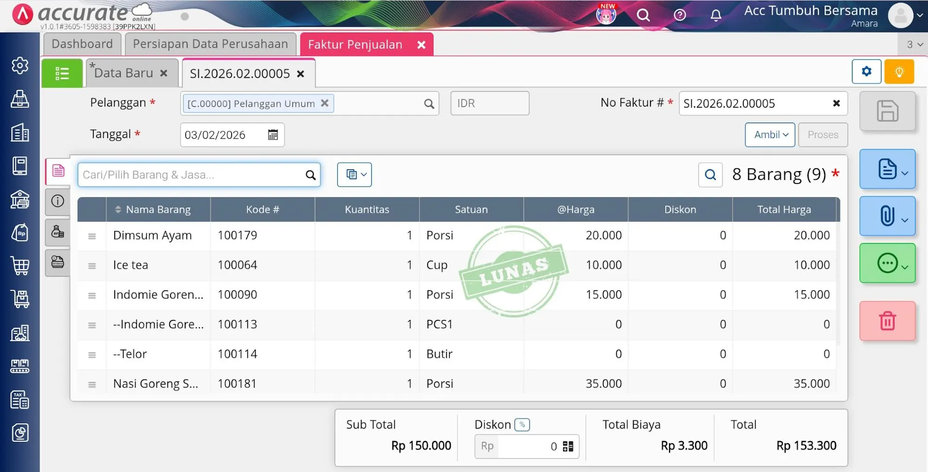
Task: Click the Proses button
Action: pos(823,135)
